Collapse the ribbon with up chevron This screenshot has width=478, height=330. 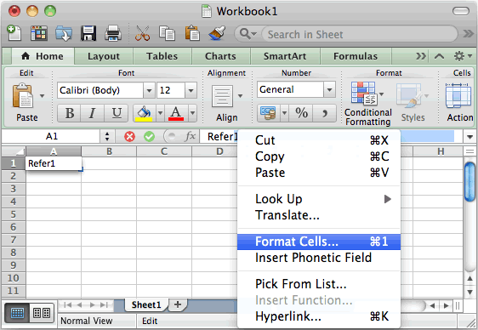[x=439, y=56]
